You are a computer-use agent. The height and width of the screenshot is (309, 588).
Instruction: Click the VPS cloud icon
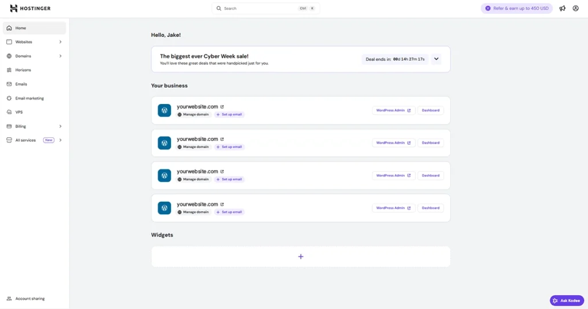9,112
